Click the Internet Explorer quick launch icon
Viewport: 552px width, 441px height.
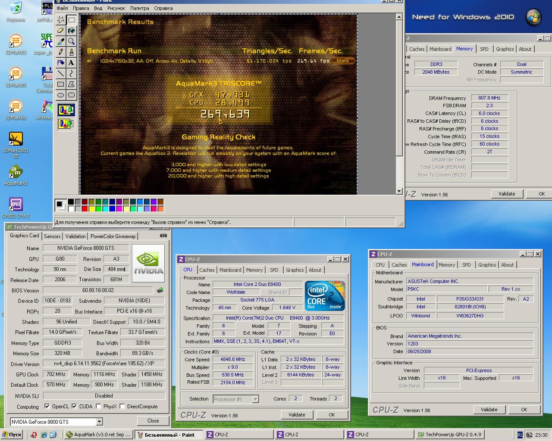44,435
